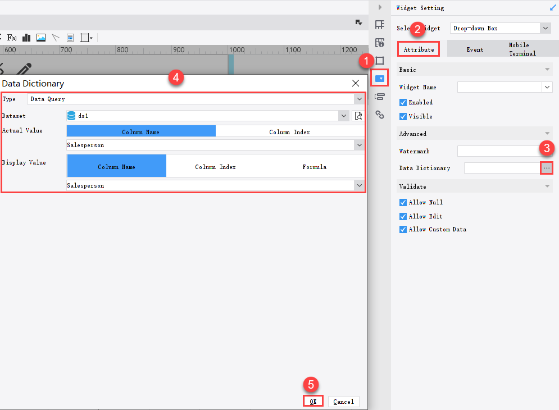559x410 pixels.
Task: Select Column Index for Actual Value
Action: click(x=289, y=132)
